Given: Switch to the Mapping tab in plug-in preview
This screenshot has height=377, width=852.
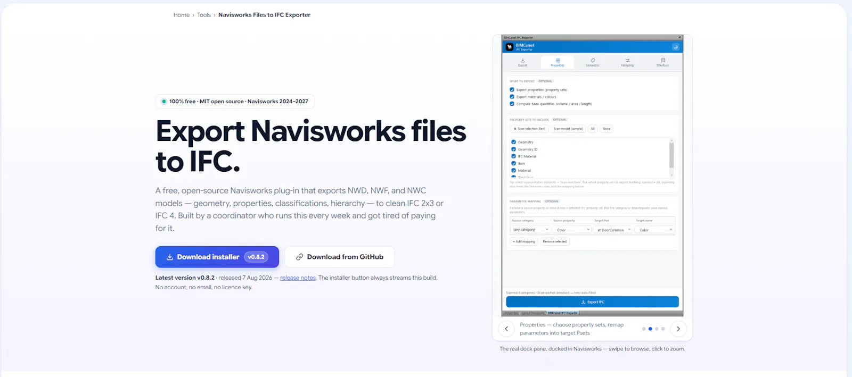Looking at the screenshot, I should point(627,62).
